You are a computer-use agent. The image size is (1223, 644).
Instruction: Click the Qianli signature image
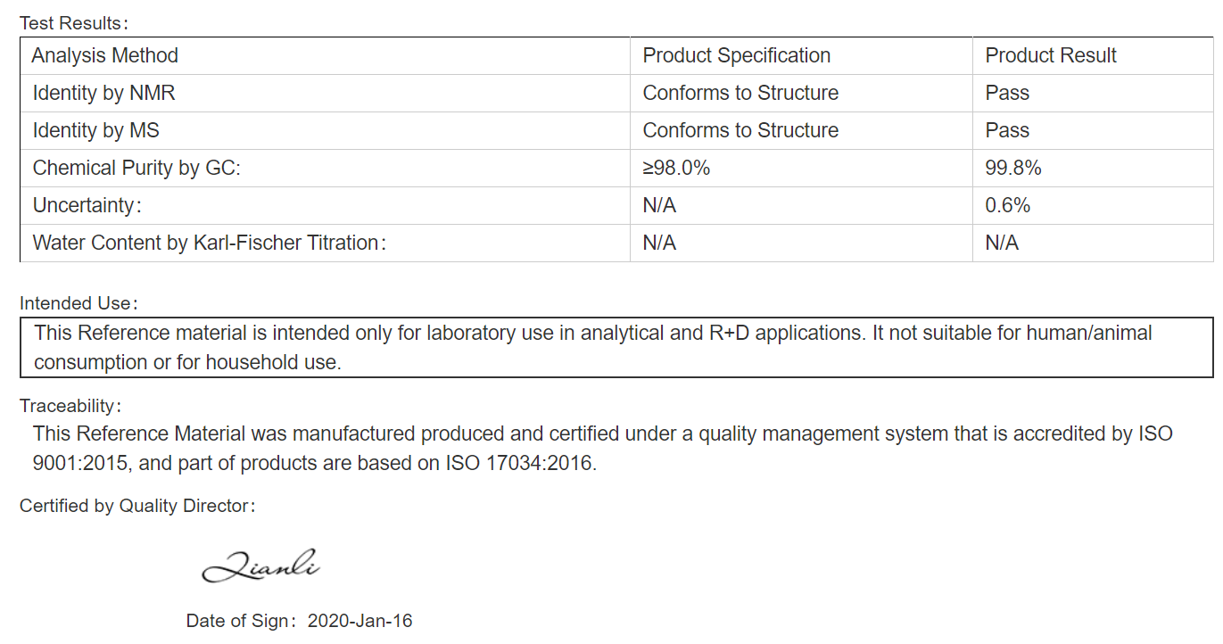(260, 566)
